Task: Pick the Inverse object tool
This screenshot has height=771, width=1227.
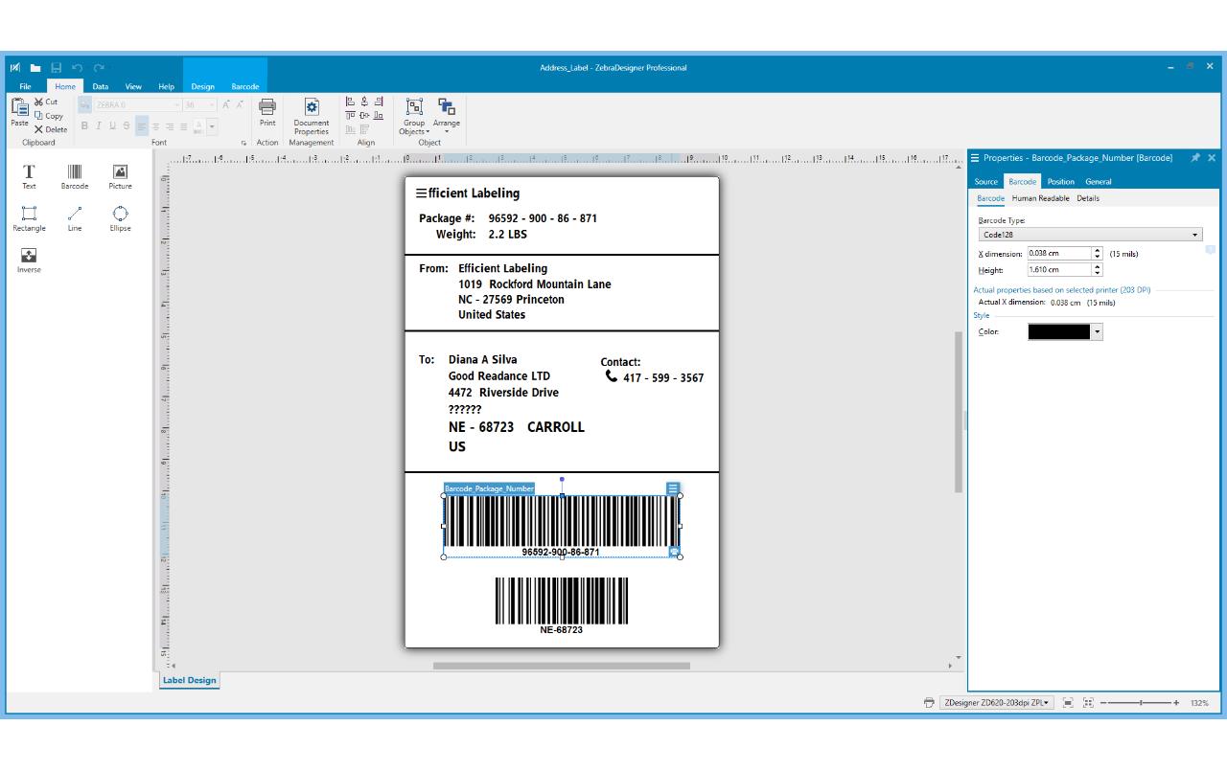Action: pos(29,260)
